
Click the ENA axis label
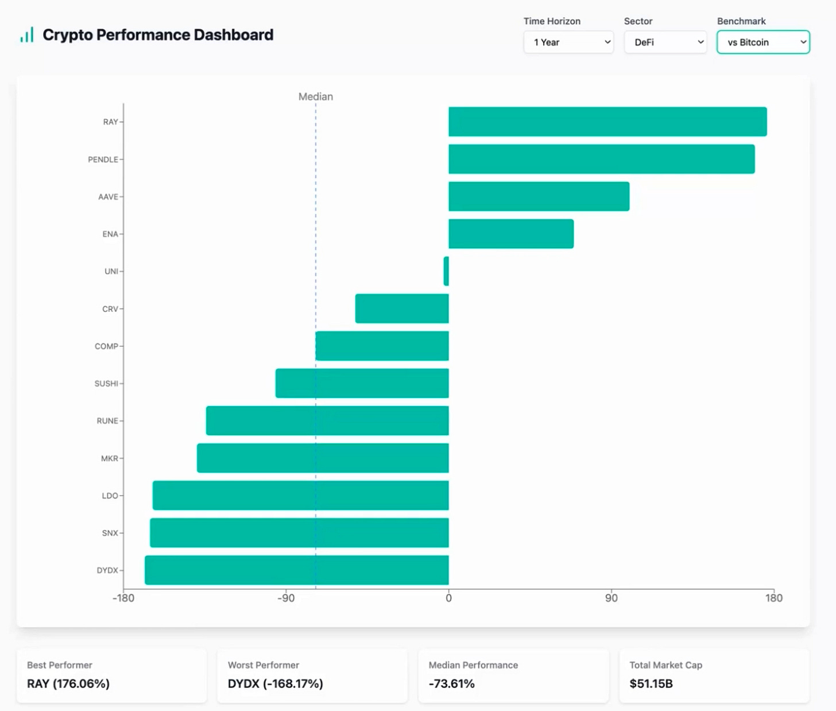coord(110,234)
